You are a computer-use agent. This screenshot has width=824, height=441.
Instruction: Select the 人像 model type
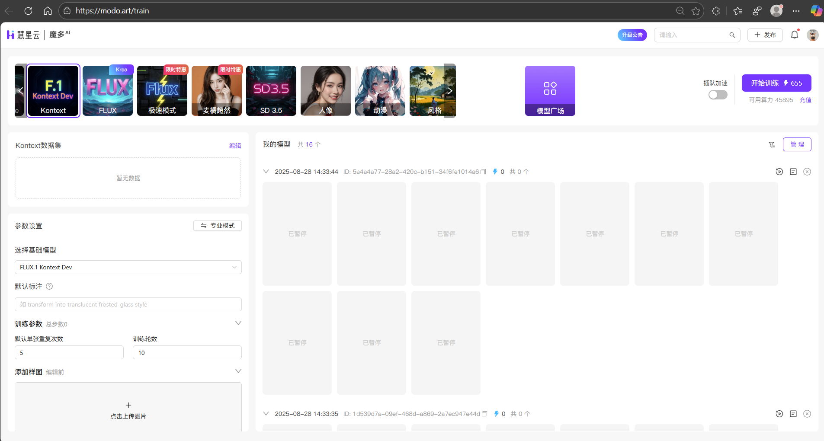326,91
